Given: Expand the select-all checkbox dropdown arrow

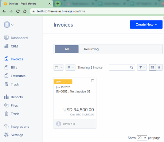Looking at the screenshot, I should [x=61, y=67].
